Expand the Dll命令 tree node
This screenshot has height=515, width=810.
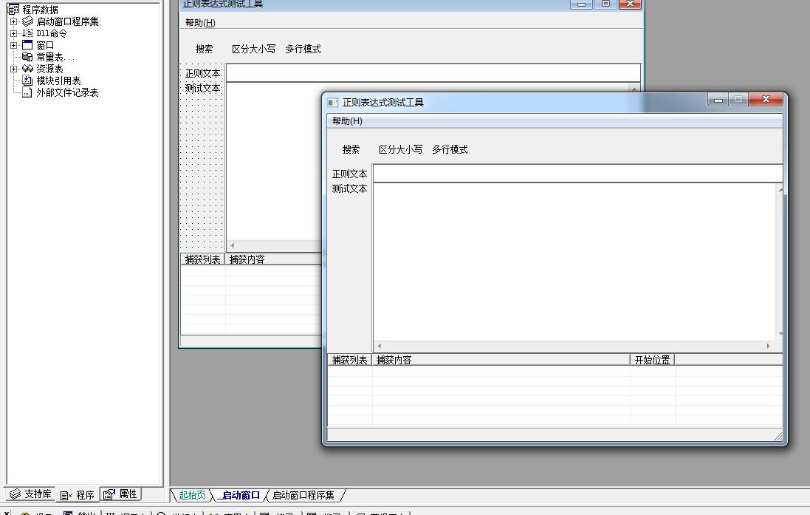(13, 33)
